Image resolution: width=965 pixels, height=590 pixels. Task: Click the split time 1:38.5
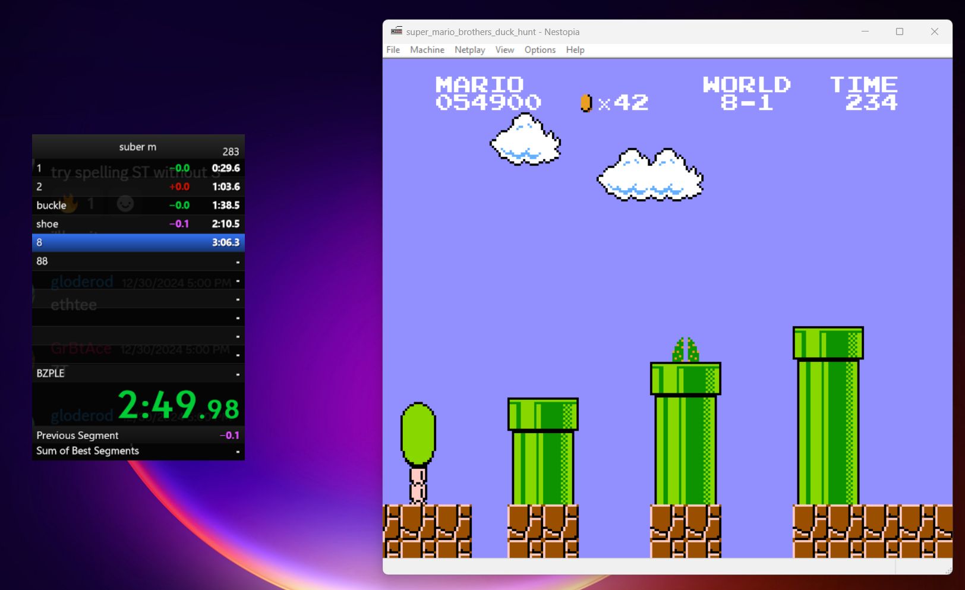pyautogui.click(x=226, y=205)
